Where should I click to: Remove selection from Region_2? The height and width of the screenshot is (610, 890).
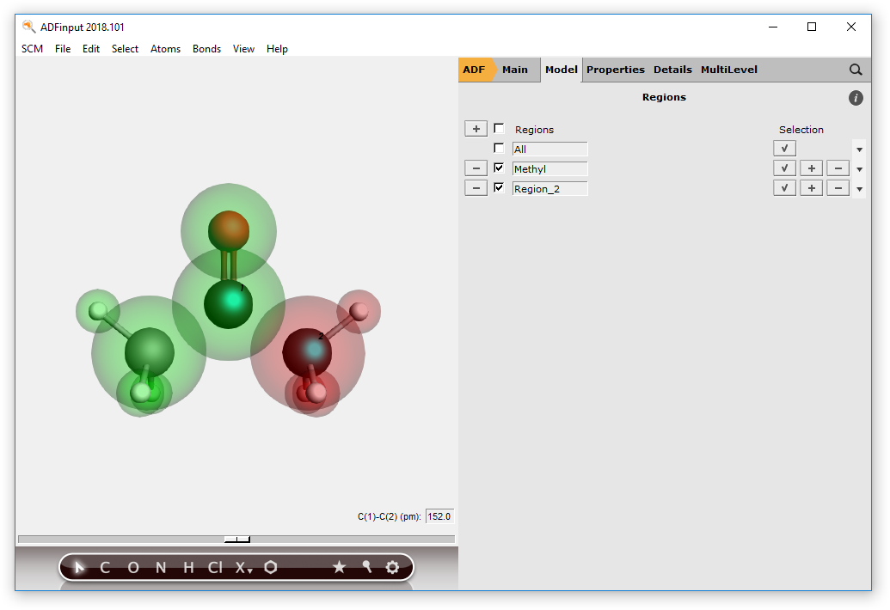click(838, 188)
